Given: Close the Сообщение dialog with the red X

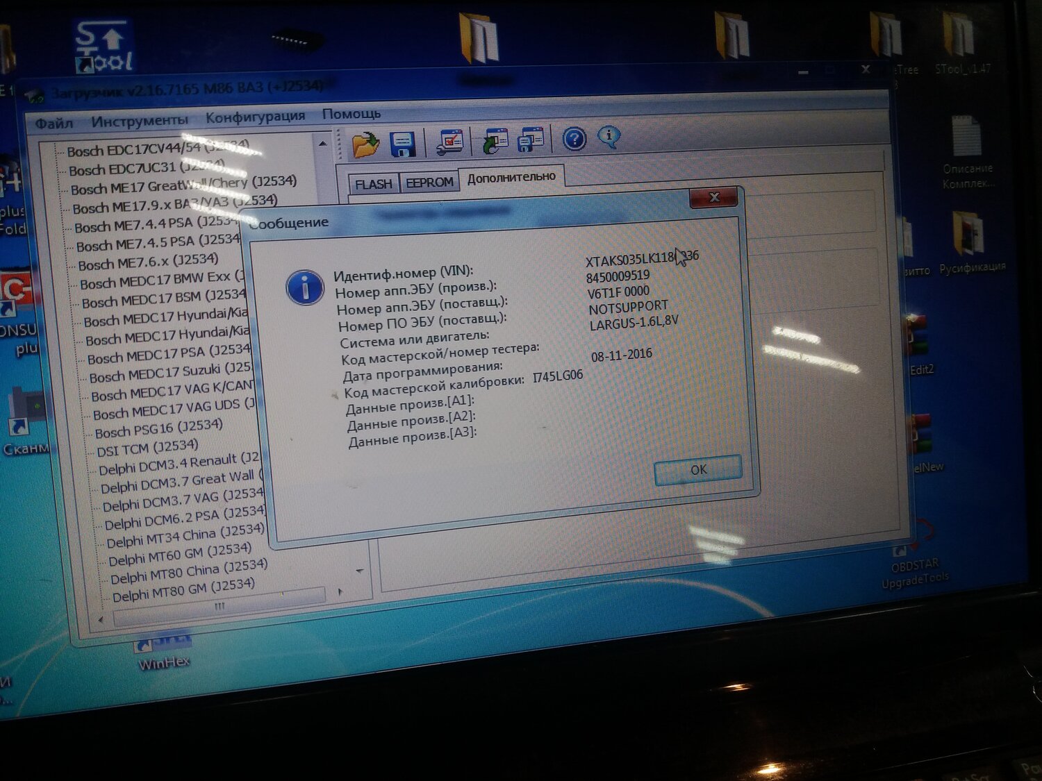Looking at the screenshot, I should 715,198.
